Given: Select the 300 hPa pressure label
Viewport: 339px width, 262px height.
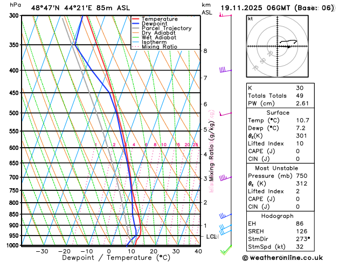Looking at the screenshot, I should tap(15, 16).
